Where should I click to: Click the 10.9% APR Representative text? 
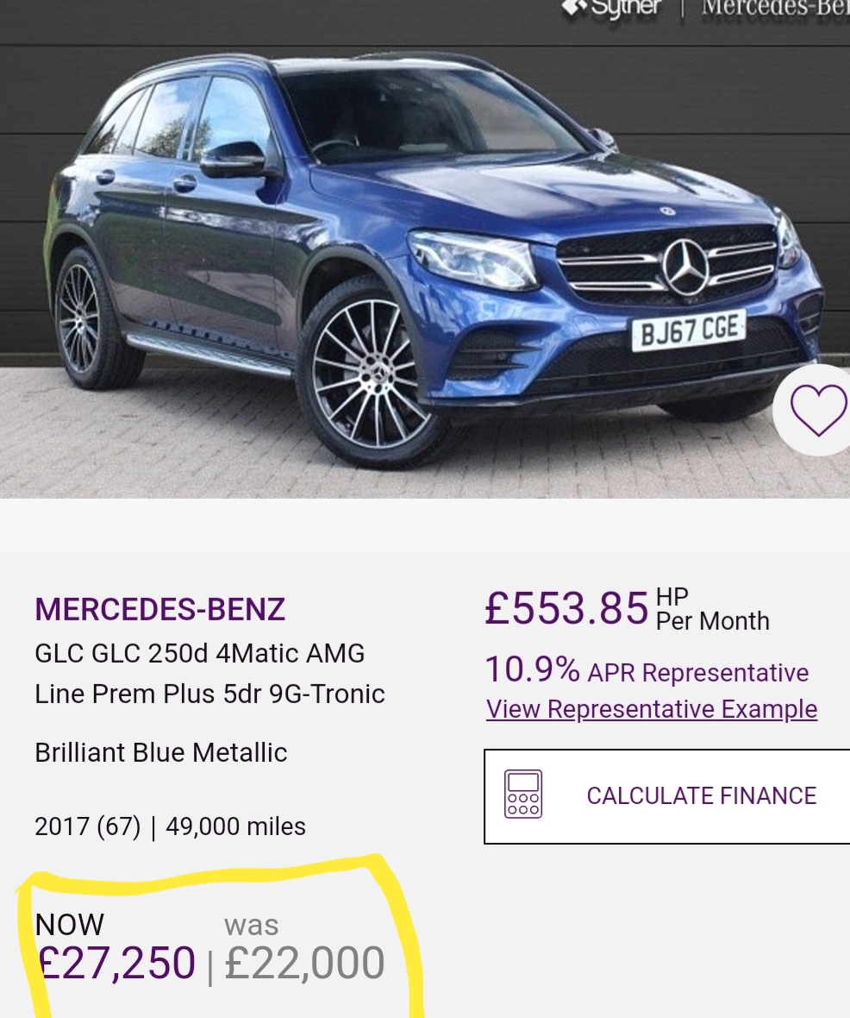pos(647,670)
